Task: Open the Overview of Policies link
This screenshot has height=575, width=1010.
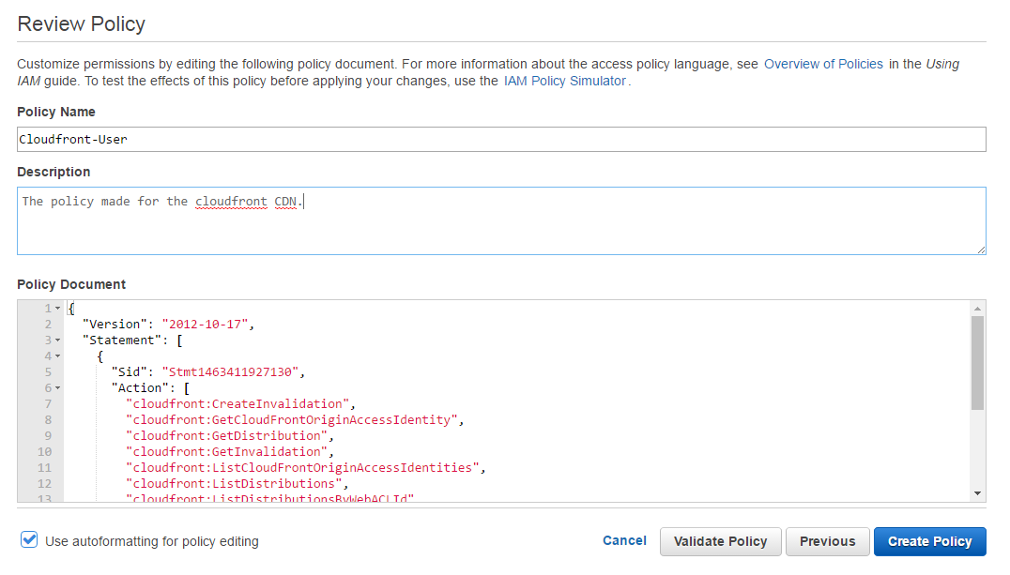Action: [x=823, y=65]
